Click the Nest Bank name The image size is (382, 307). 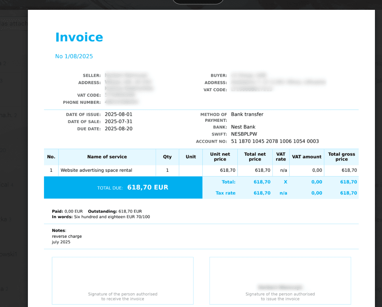[243, 127]
